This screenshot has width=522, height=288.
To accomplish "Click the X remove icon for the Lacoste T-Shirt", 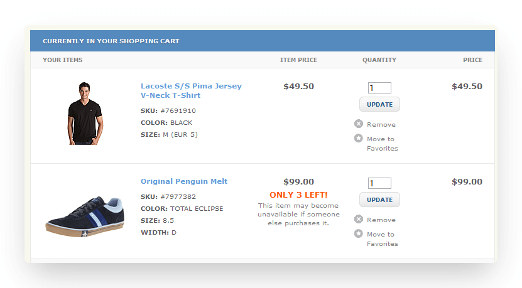I will click(x=359, y=124).
